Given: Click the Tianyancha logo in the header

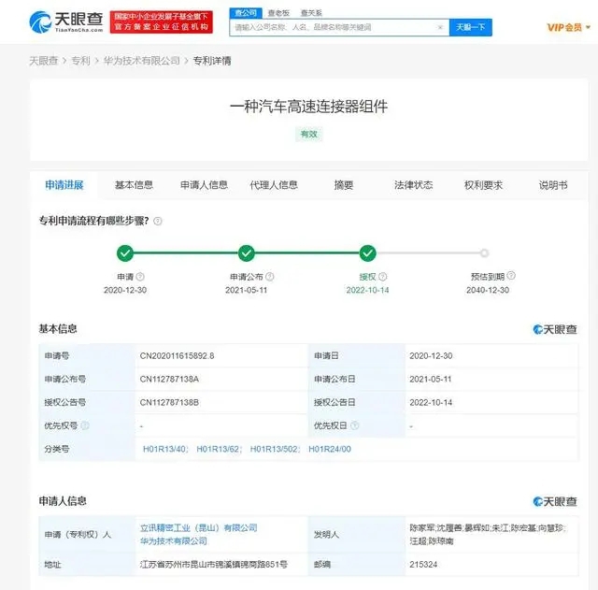Looking at the screenshot, I should (65, 22).
